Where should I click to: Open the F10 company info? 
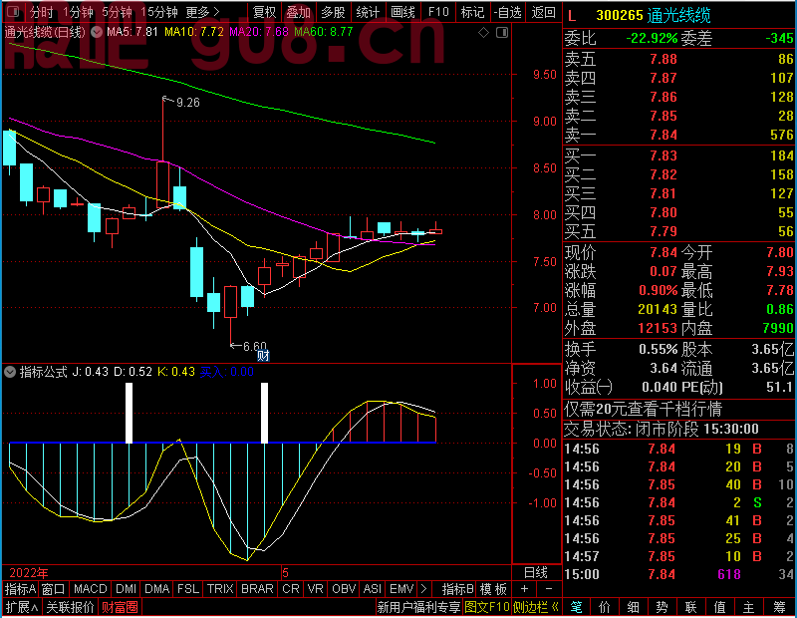tap(438, 12)
